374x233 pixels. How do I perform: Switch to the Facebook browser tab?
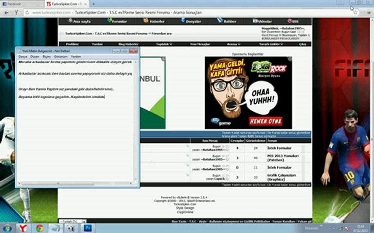point(22,4)
